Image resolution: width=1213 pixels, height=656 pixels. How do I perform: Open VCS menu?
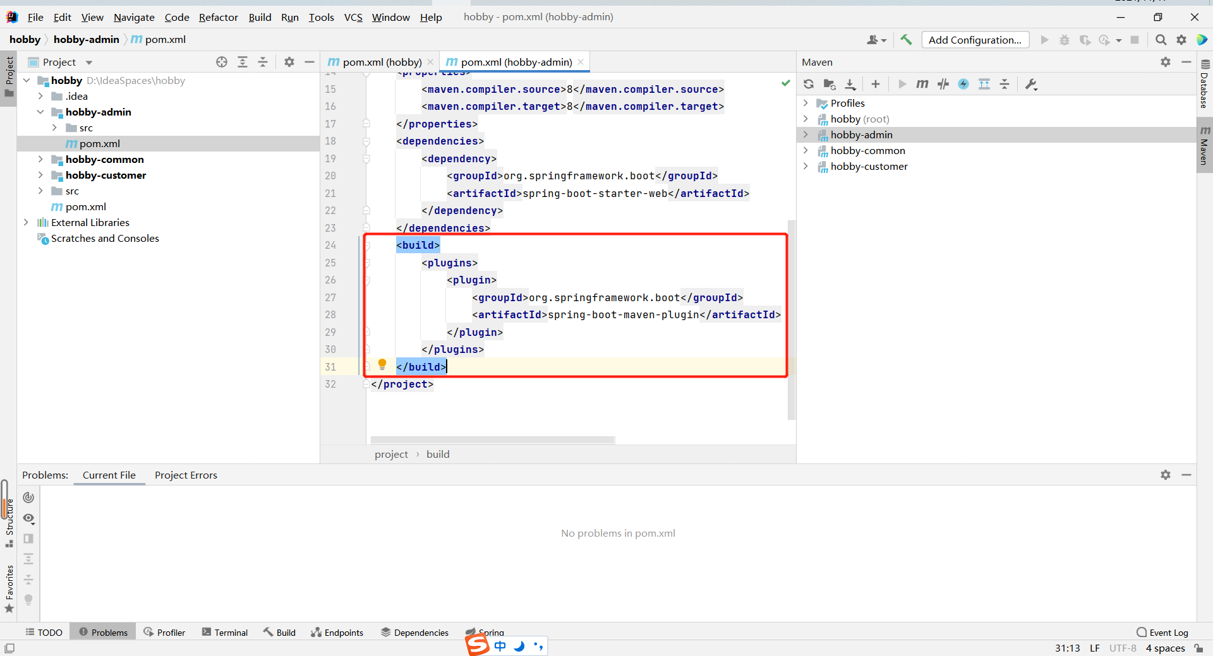(x=353, y=17)
